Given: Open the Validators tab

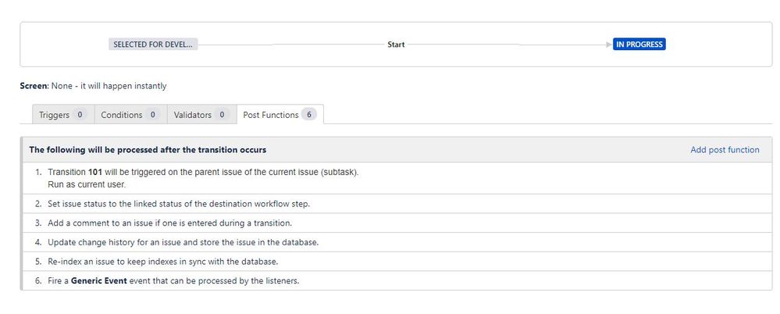Looking at the screenshot, I should tap(201, 115).
